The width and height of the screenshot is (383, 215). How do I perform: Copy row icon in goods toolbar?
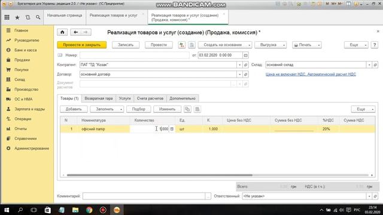coord(187,109)
